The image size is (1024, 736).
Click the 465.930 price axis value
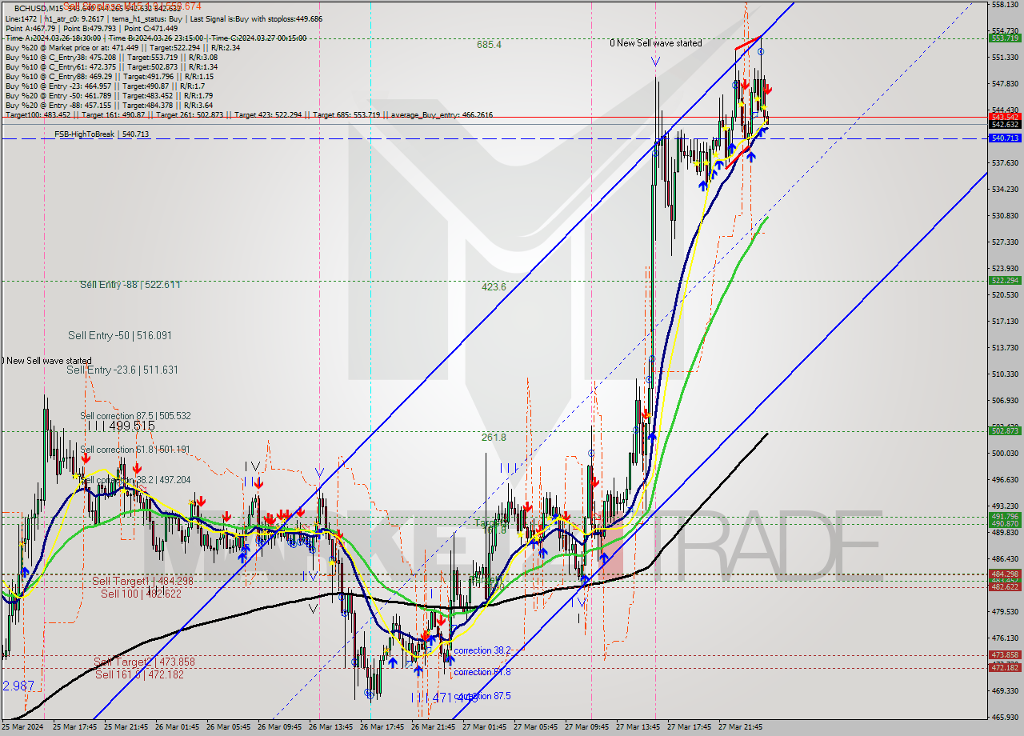pos(1005,717)
